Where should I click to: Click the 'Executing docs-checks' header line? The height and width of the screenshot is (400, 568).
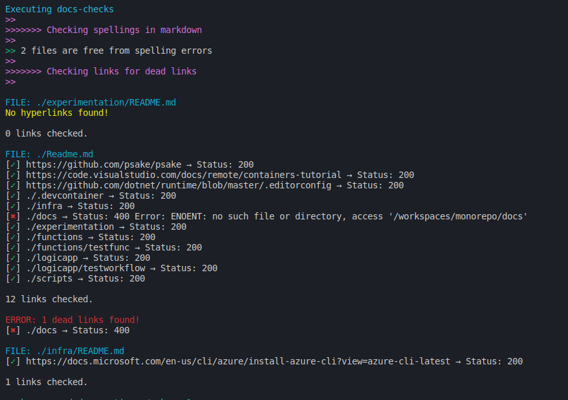(60, 10)
